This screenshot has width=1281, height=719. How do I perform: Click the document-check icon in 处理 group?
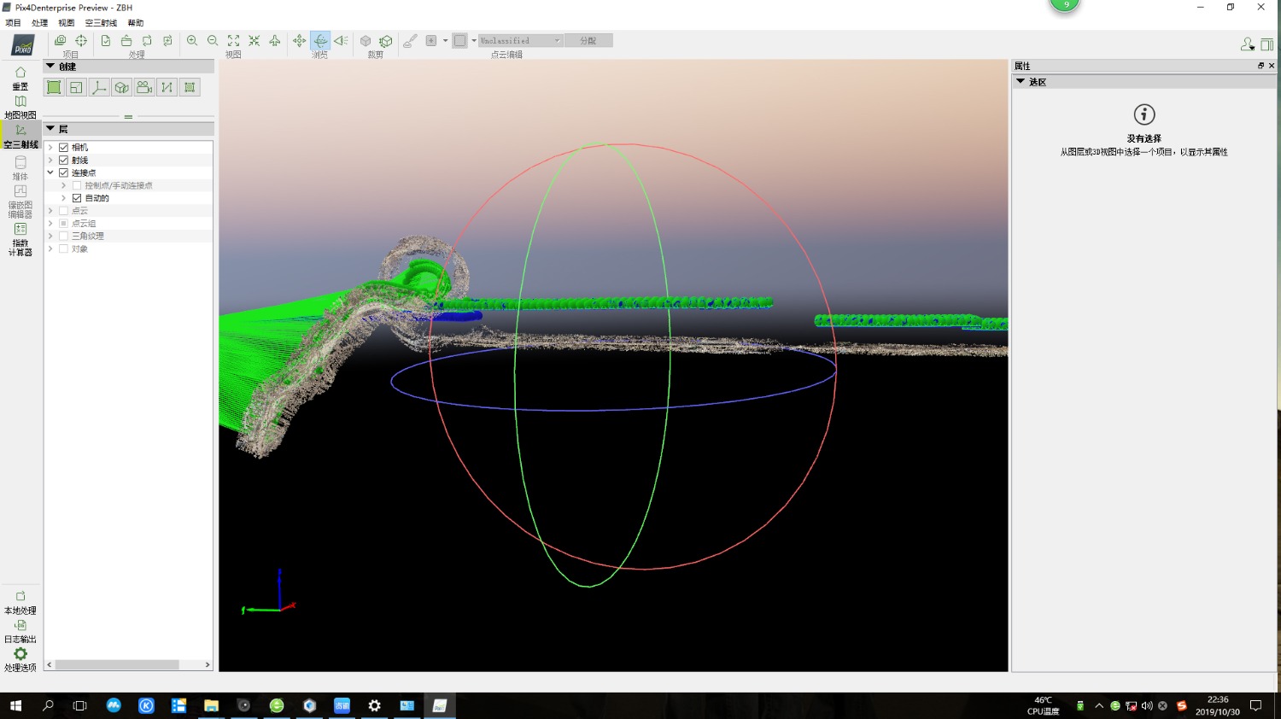pyautogui.click(x=106, y=40)
